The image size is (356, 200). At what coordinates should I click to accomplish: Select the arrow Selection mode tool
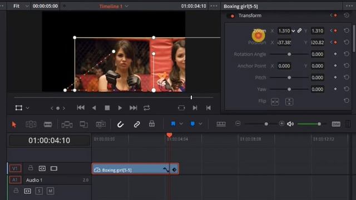(14, 124)
